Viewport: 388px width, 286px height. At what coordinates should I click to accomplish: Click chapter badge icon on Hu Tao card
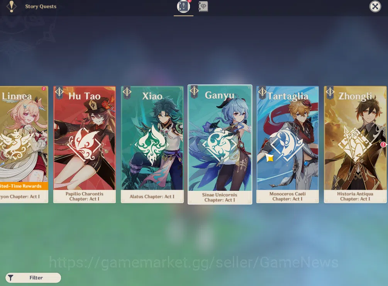click(59, 93)
